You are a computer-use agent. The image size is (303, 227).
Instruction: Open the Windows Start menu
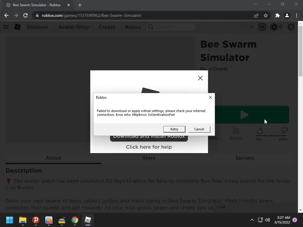tap(9, 220)
